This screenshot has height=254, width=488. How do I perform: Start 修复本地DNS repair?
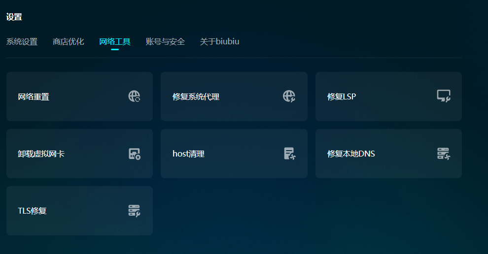[x=388, y=154]
